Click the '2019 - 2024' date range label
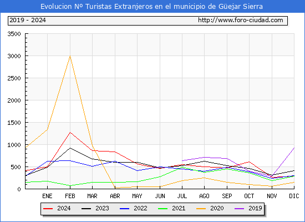305x222 pixels. click(x=28, y=20)
